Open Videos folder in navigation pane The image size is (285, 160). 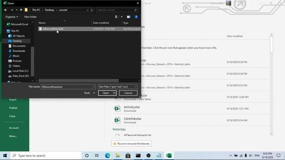click(14, 66)
